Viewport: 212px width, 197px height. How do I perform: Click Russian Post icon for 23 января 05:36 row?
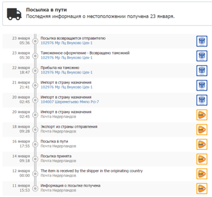click(202, 41)
